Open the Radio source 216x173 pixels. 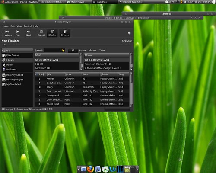coord(17,65)
